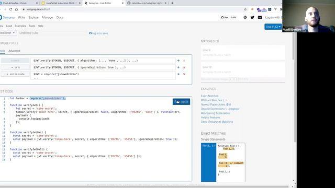Select the Advanced rule tab

click(14, 51)
